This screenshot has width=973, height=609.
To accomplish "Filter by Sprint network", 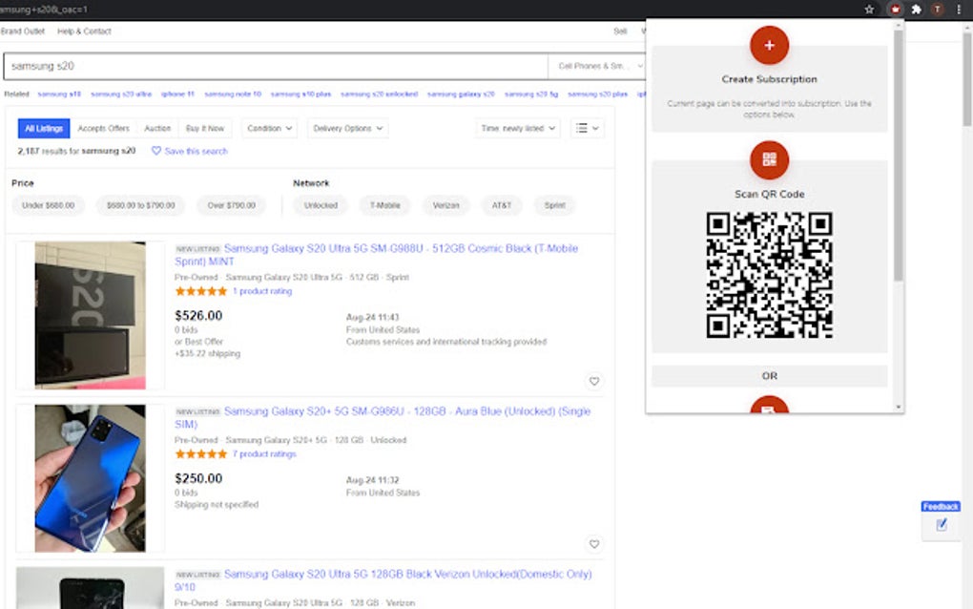I will click(x=555, y=205).
